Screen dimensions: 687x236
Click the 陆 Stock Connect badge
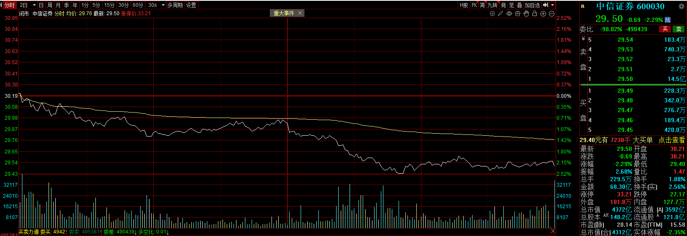pyautogui.click(x=668, y=20)
